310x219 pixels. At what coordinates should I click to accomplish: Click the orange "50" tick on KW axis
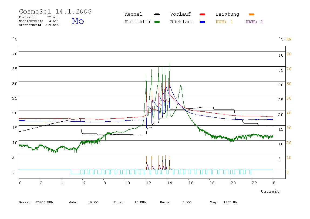[289, 98]
